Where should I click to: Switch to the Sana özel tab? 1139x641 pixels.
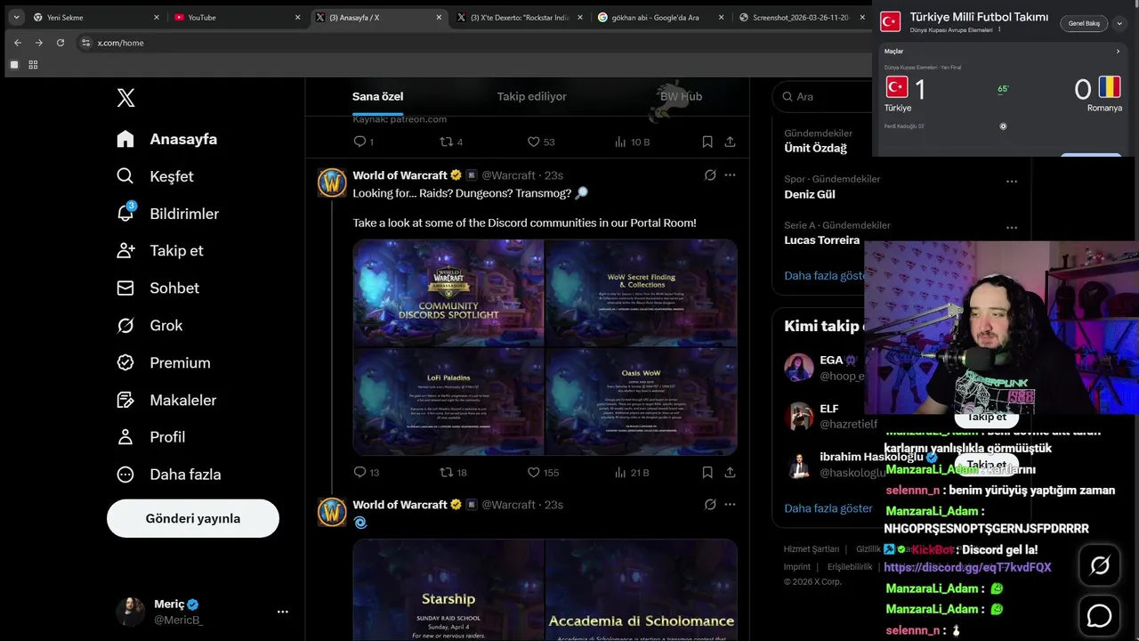click(377, 96)
